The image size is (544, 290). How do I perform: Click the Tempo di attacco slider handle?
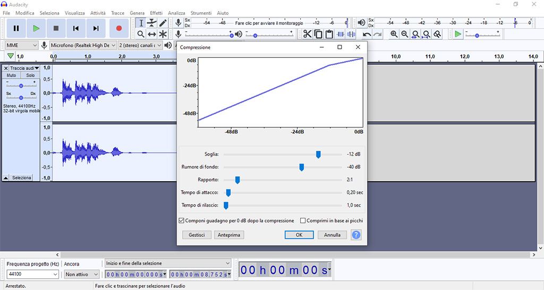point(228,193)
